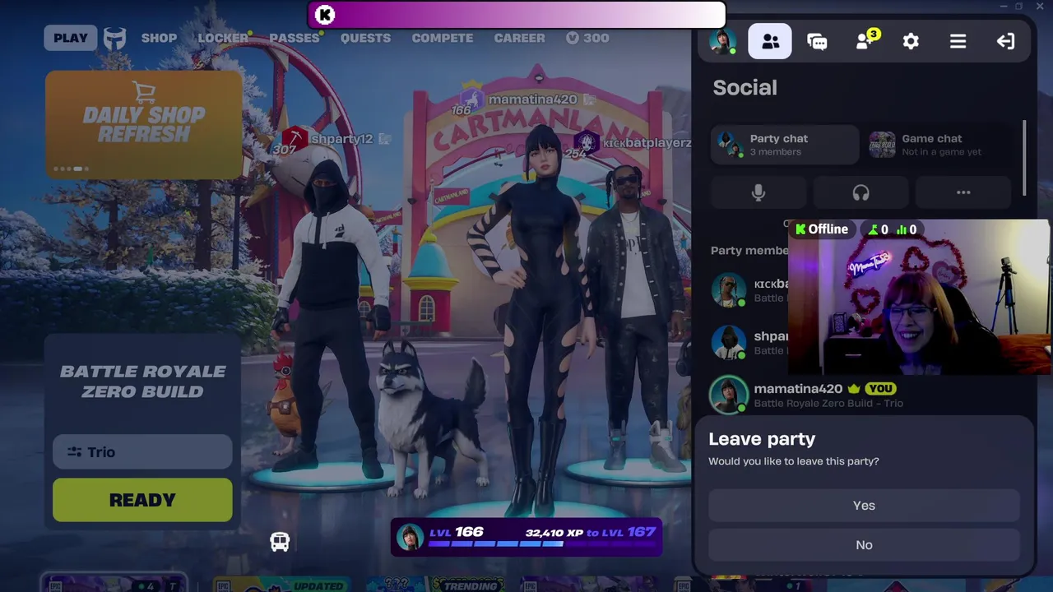The image size is (1053, 592).
Task: Click the exit door icon
Action: [1005, 41]
